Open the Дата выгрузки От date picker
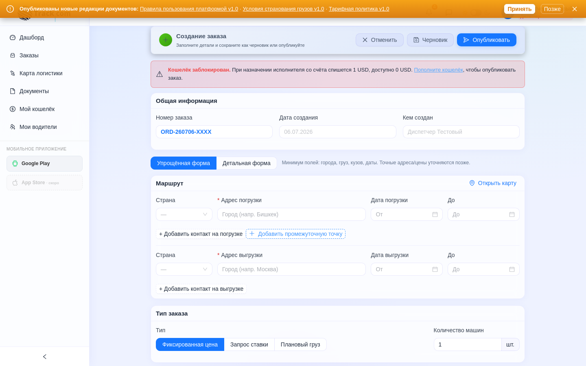The image size is (586, 366). point(407,269)
